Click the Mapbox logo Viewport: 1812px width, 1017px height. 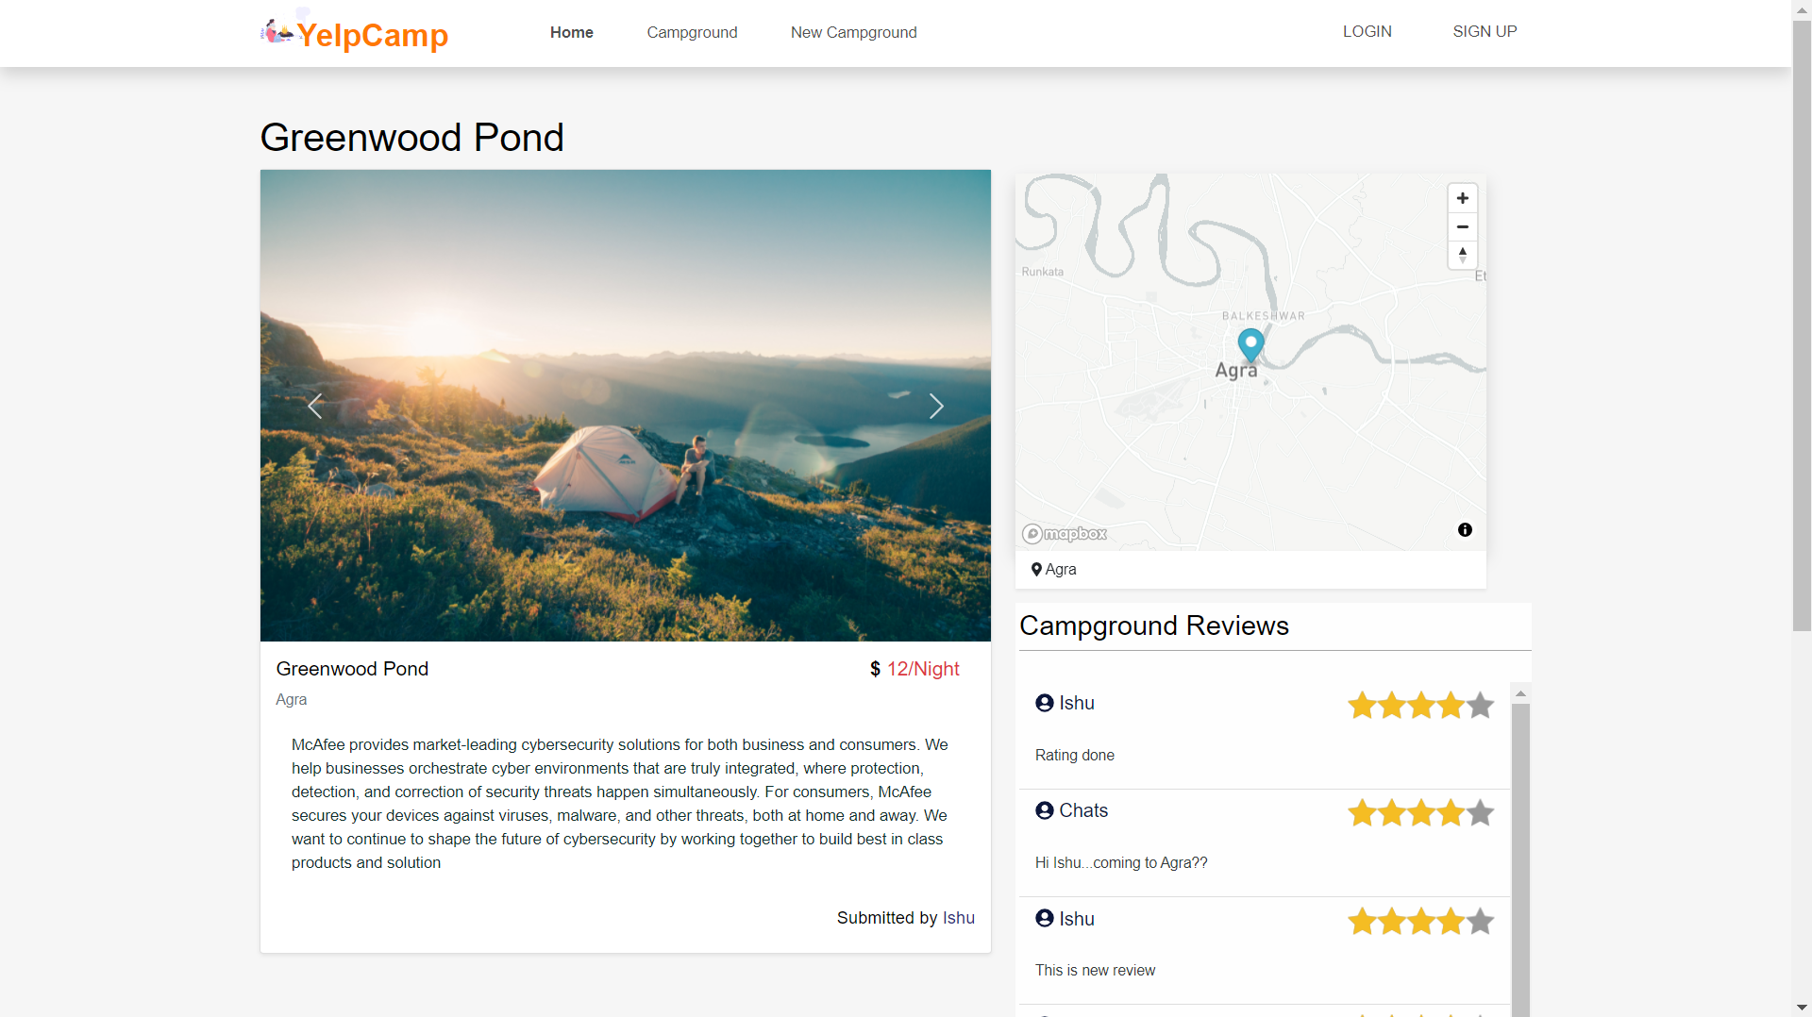(1065, 534)
